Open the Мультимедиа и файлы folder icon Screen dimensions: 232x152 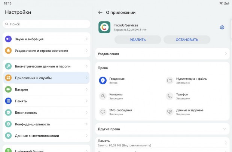(170, 80)
